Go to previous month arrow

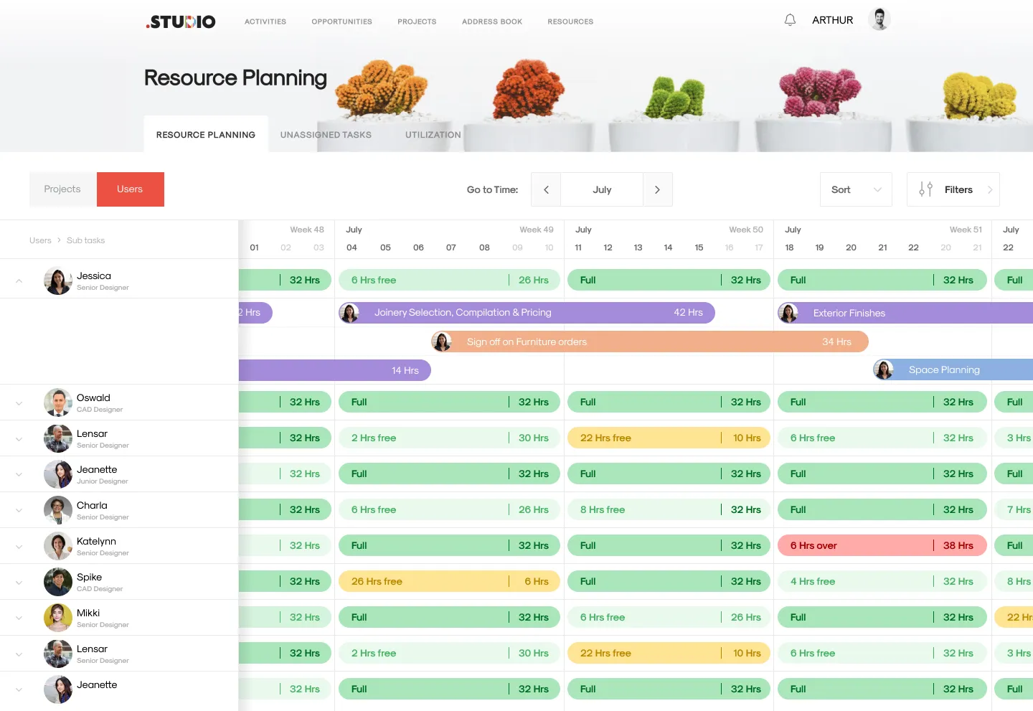point(546,189)
